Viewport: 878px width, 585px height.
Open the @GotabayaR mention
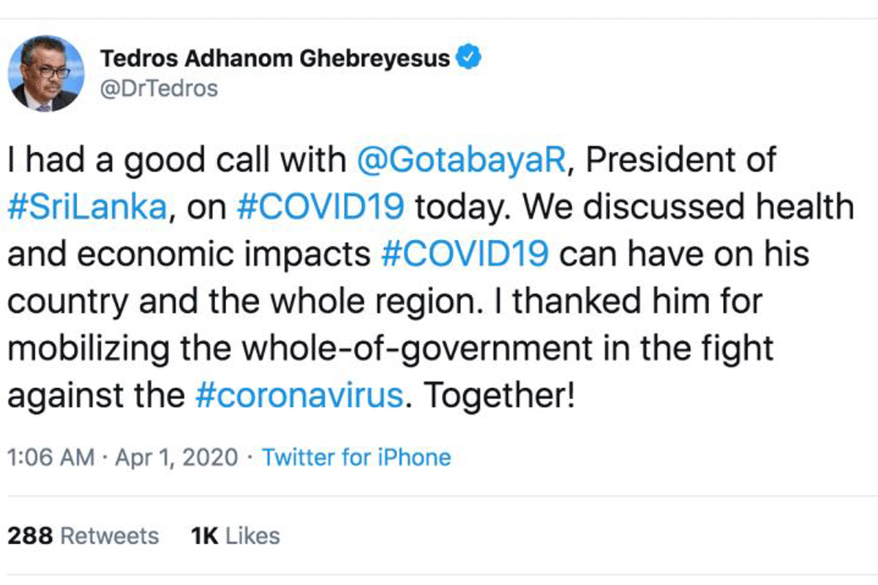461,160
